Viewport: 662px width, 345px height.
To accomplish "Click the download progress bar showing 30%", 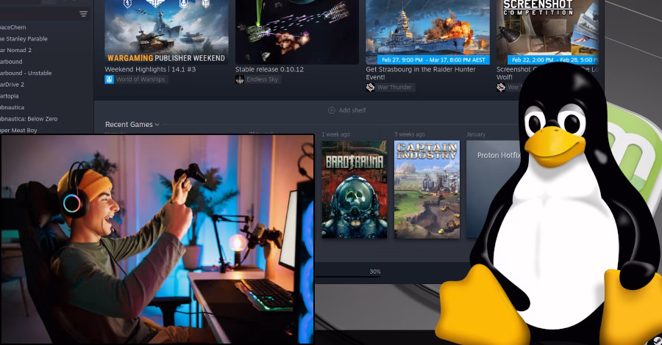I will (x=347, y=276).
